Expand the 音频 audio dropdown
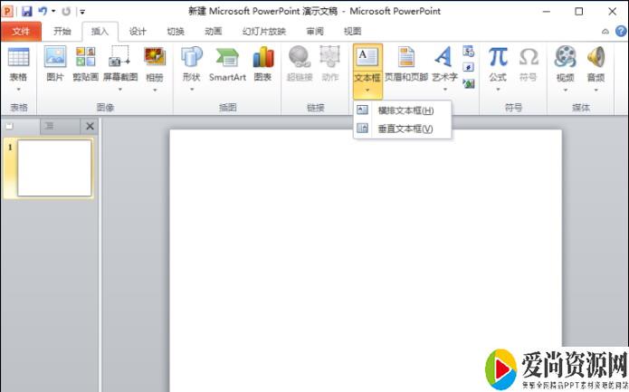This screenshot has width=629, height=392. point(596,89)
